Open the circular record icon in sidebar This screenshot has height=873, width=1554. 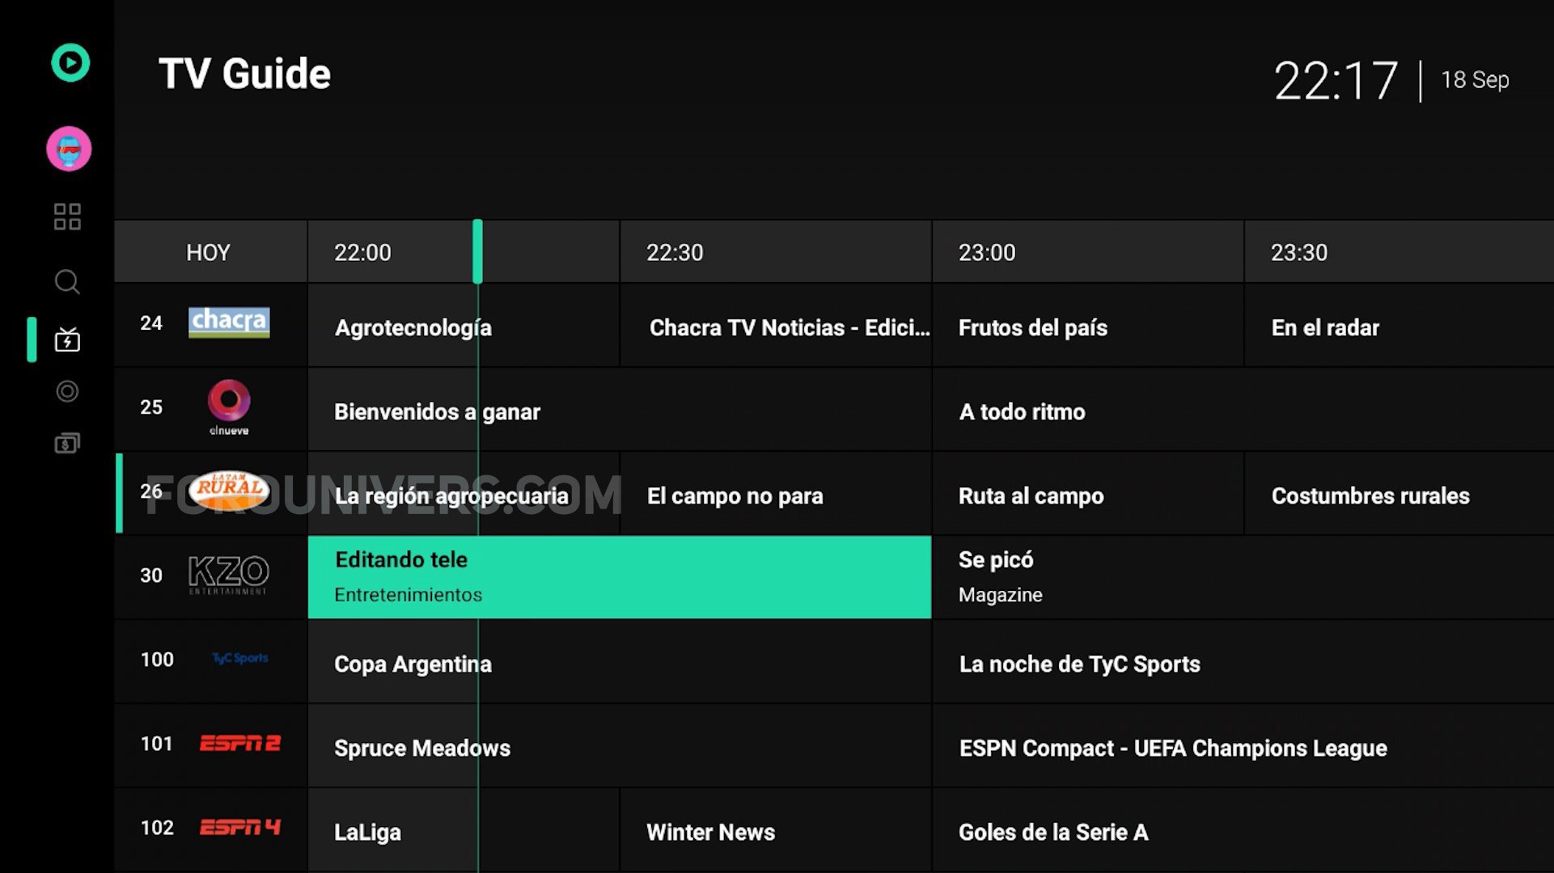point(67,392)
